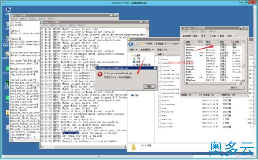Select the Services (服务) tab in Task Manager
258x160 pixels.
tap(203, 36)
